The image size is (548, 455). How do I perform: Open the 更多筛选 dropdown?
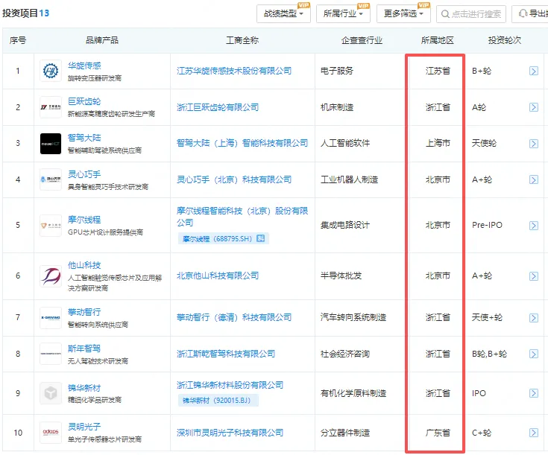(403, 13)
